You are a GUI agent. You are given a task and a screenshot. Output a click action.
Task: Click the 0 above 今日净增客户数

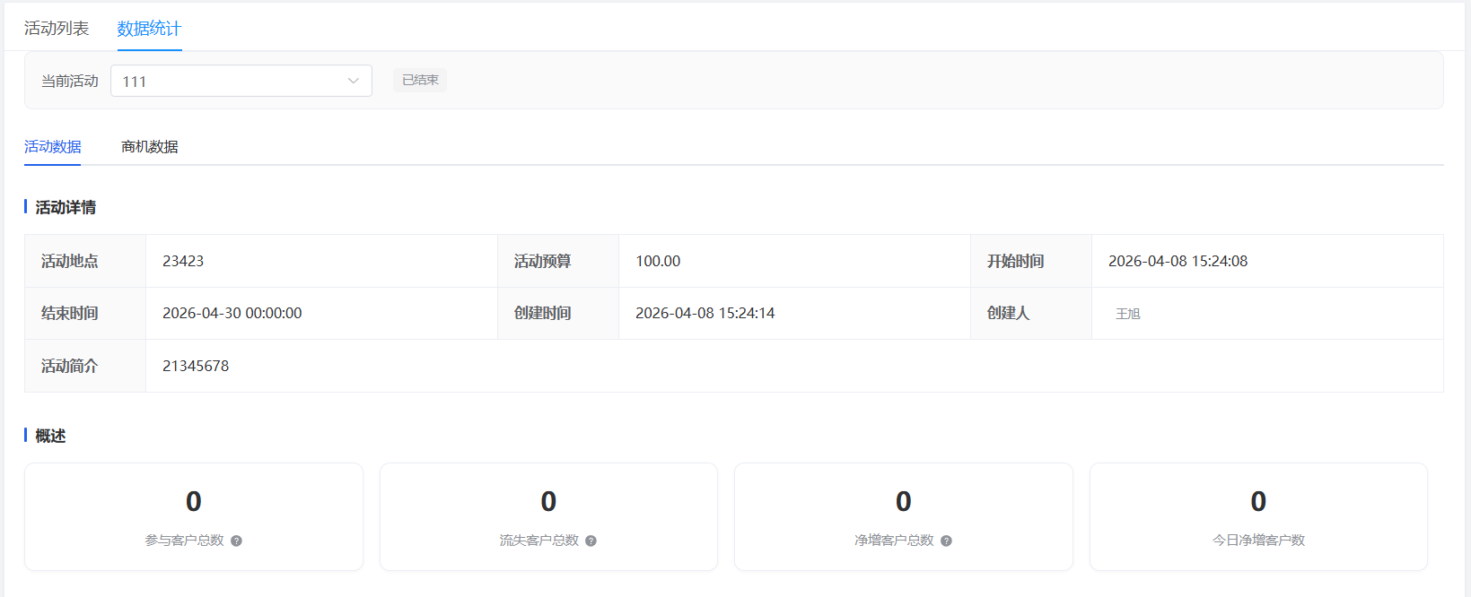coord(1258,501)
